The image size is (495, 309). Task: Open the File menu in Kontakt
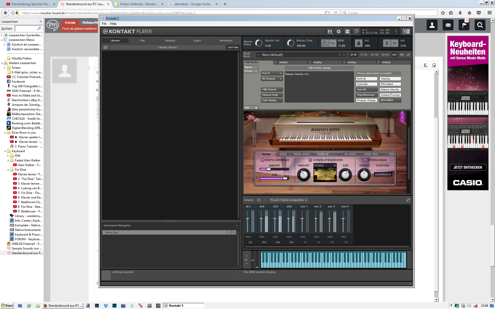point(104,24)
